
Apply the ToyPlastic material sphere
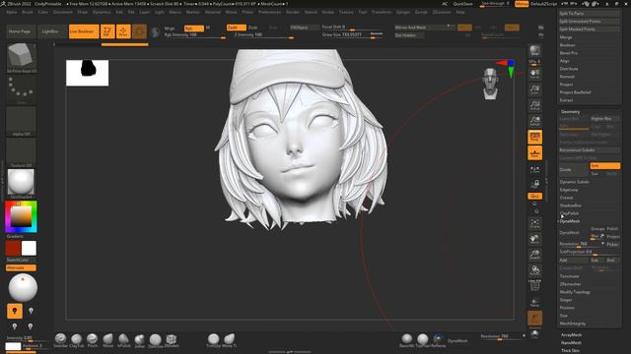pos(423,339)
